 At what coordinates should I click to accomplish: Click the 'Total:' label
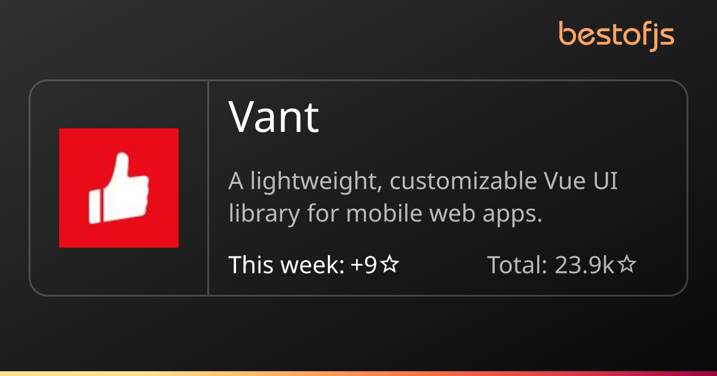tap(517, 265)
